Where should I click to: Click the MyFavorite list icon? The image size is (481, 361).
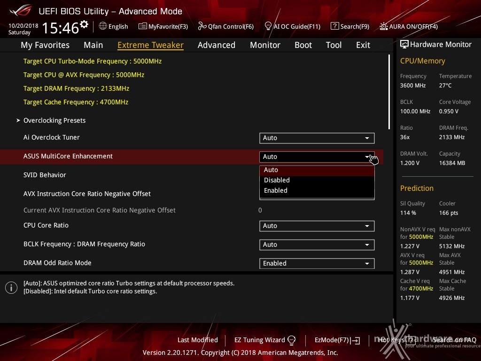pyautogui.click(x=143, y=26)
